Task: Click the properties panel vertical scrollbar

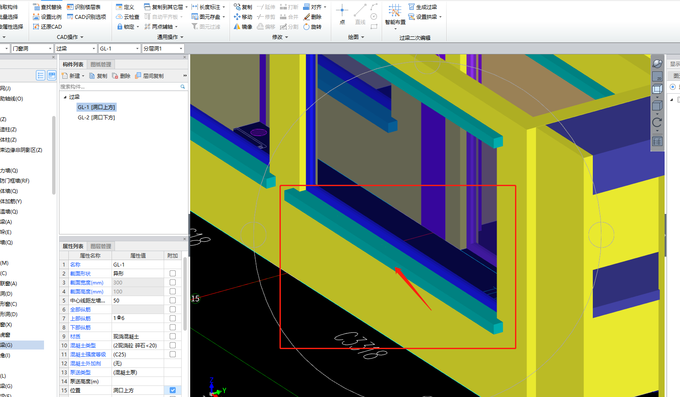Action: (x=185, y=293)
